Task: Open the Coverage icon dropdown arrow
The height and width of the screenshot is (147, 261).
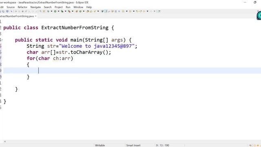Action: click(x=65, y=11)
